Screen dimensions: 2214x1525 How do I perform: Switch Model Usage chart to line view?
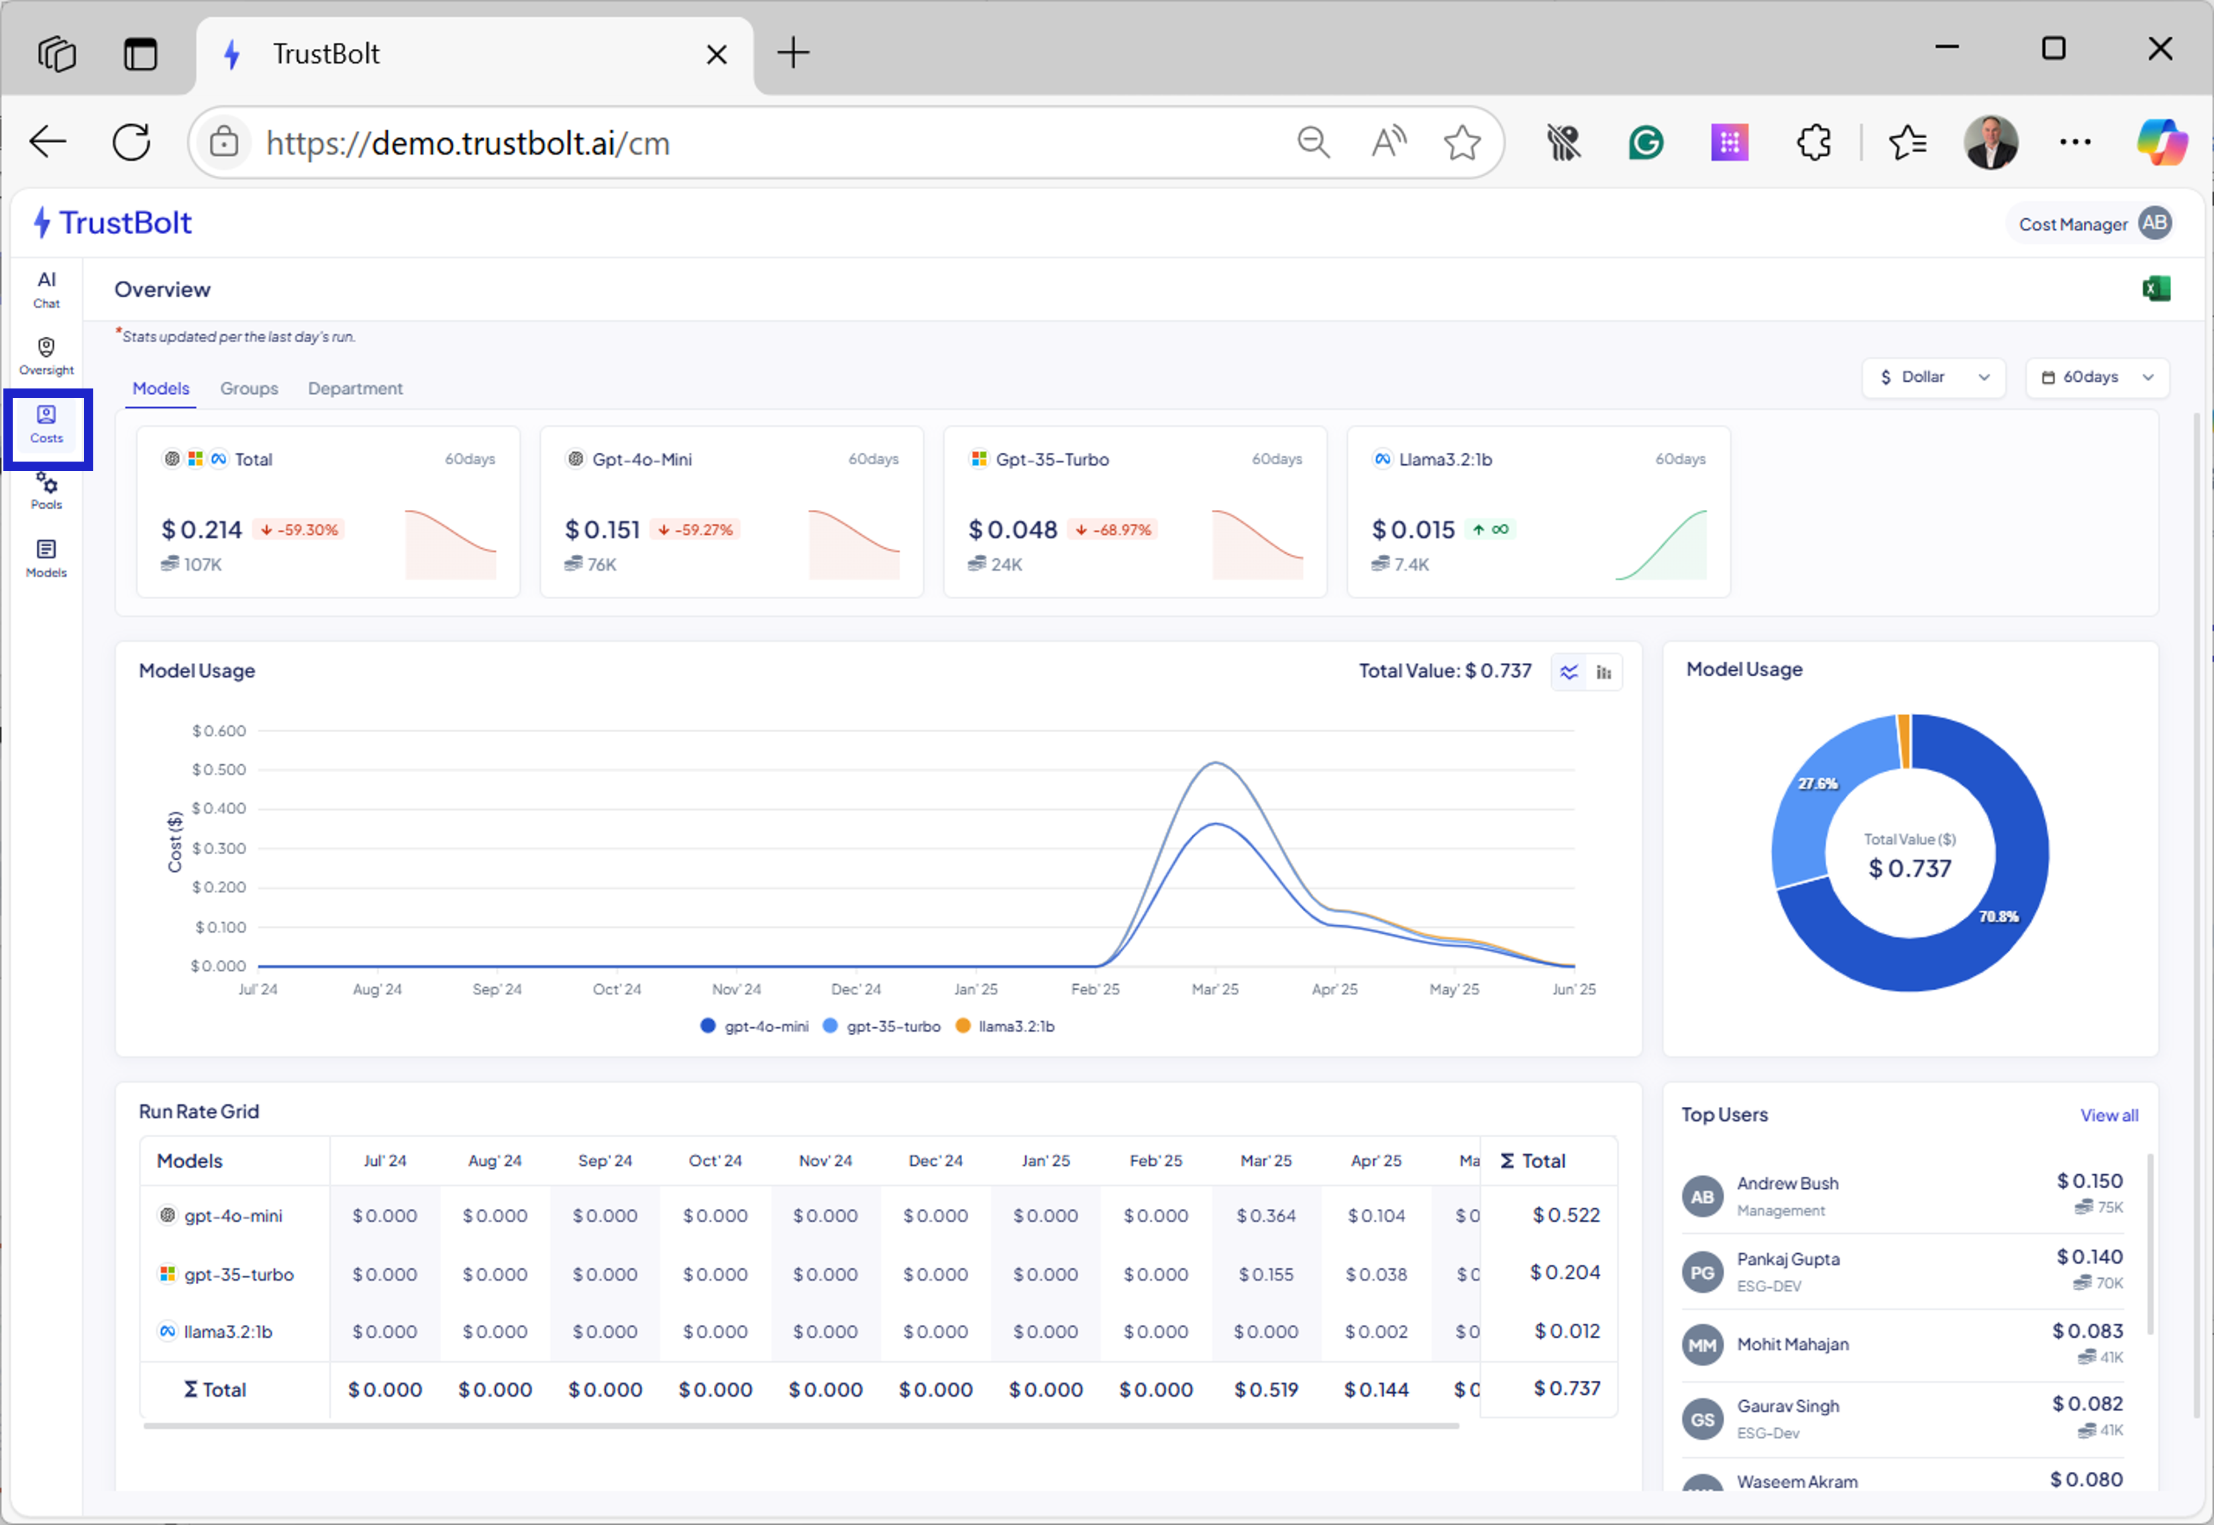point(1569,672)
